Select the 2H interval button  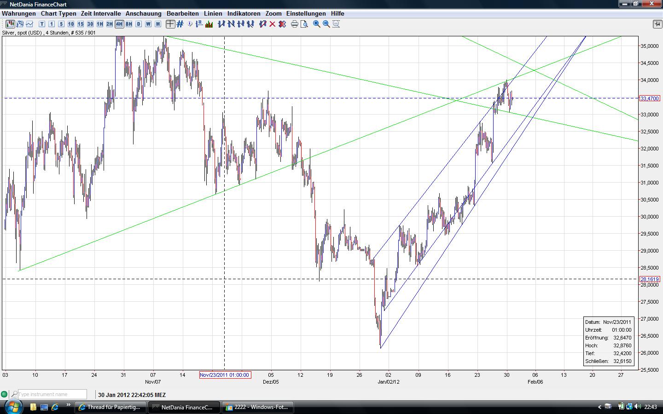[x=110, y=24]
